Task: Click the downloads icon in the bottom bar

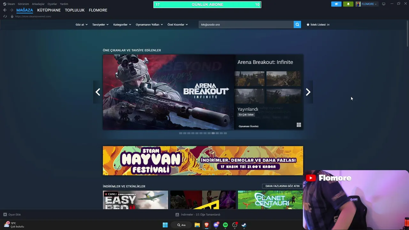Action: point(177,215)
